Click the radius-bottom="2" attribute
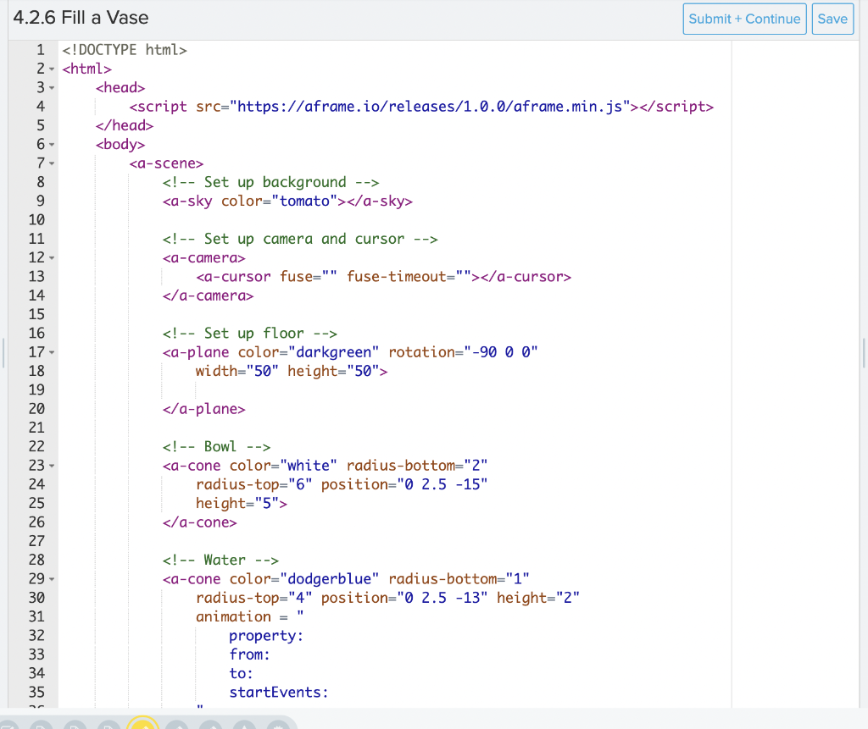This screenshot has height=729, width=868. coord(417,466)
